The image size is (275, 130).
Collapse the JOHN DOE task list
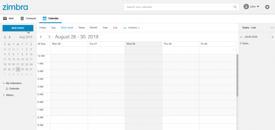click(x=241, y=37)
